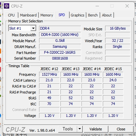Click the tRC 70 cell
Image resolution: width=136 pixels, height=136 pixels.
pyautogui.click(x=49, y=104)
